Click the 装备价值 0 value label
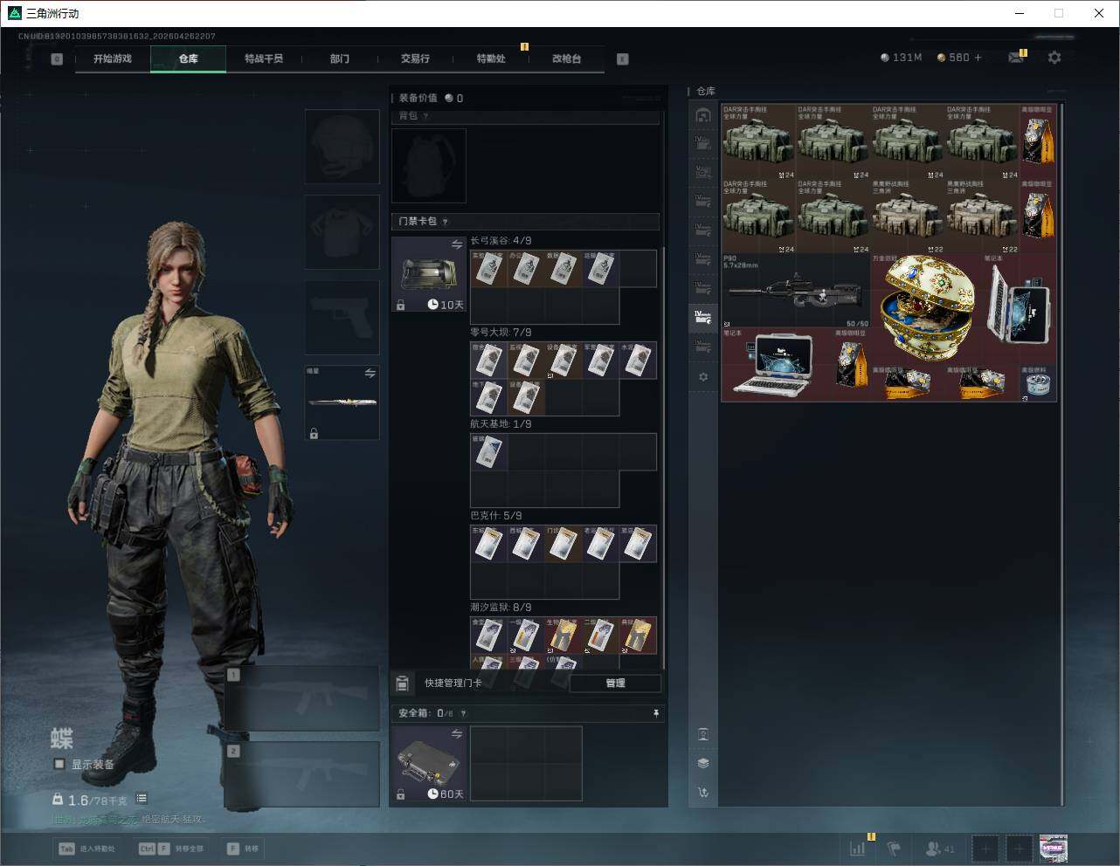This screenshot has height=866, width=1120. [x=431, y=98]
